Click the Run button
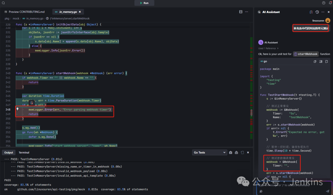333x195 pixels. 144,3
